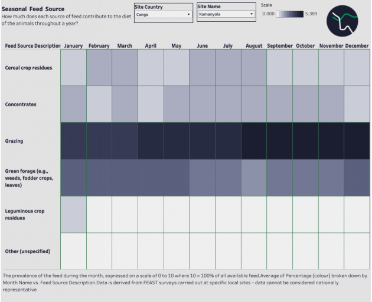This screenshot has height=302, width=372.
Task: Click the Site Country dropdown arrow
Action: pos(188,14)
